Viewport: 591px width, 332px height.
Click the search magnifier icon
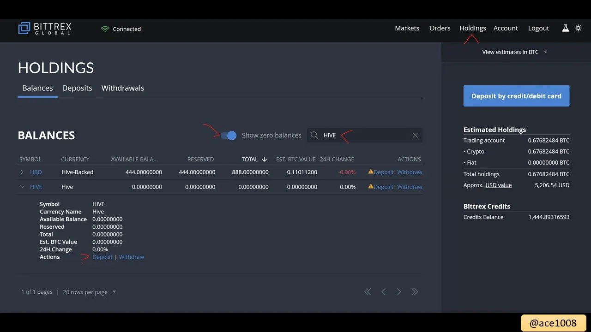click(x=314, y=135)
